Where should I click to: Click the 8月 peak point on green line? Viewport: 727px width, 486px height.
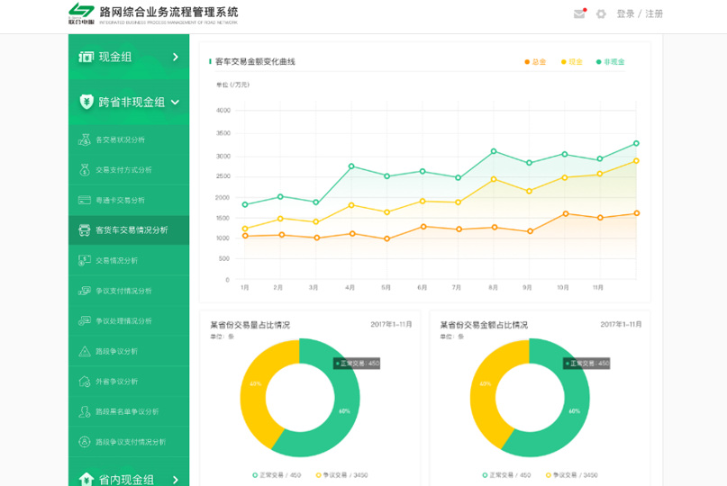pyautogui.click(x=494, y=151)
